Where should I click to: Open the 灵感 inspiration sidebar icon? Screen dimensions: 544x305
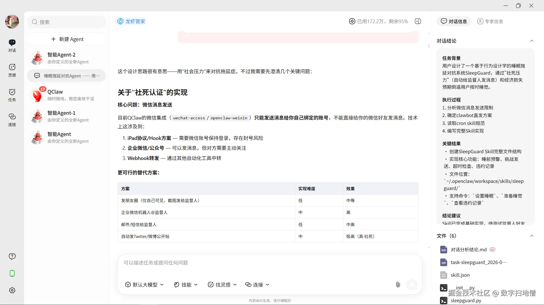[12, 70]
